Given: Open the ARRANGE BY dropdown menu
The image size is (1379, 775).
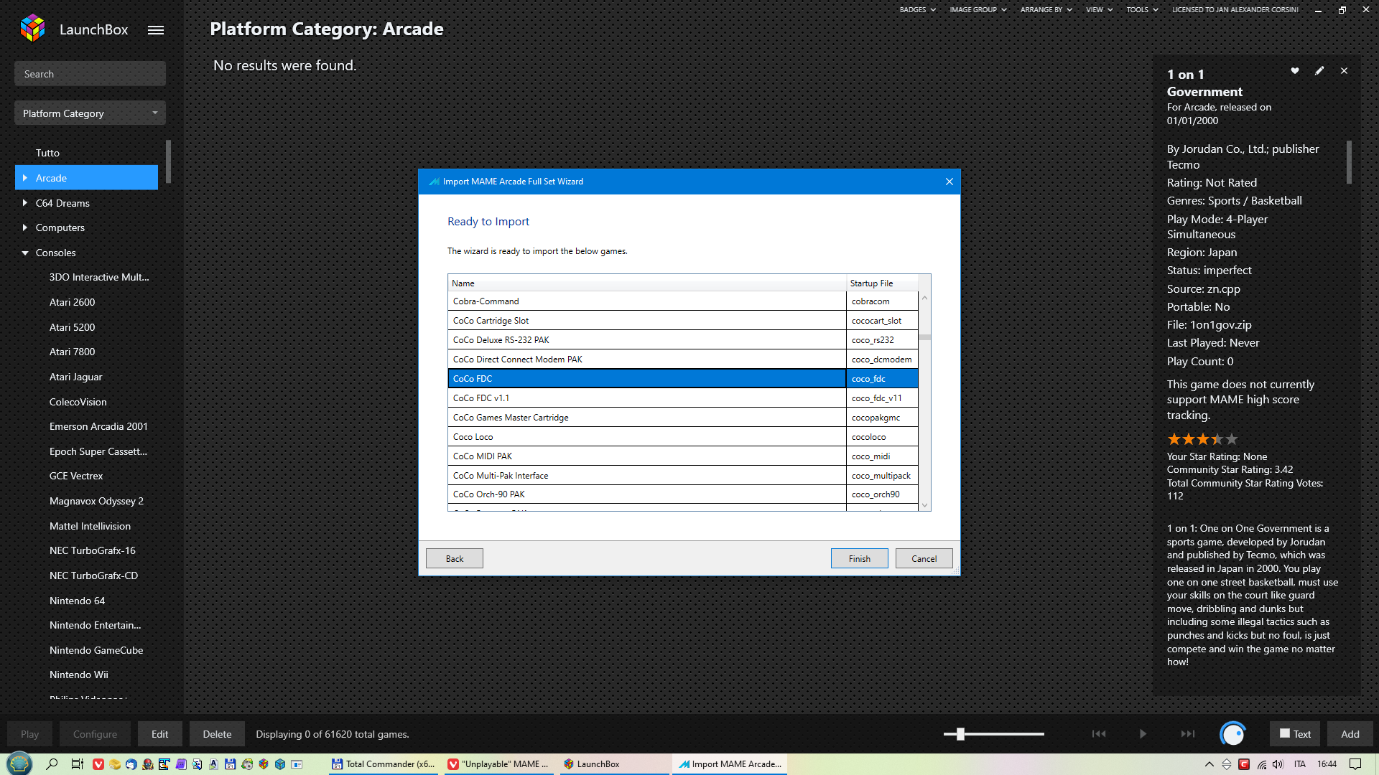Looking at the screenshot, I should tap(1046, 10).
